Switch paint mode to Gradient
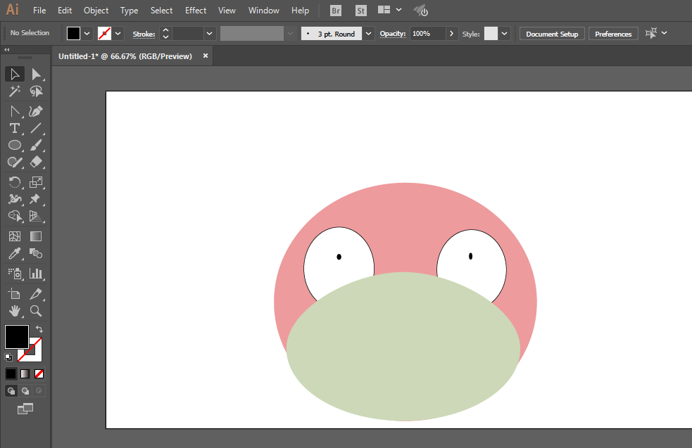Screen dimensions: 692x448 click(25, 373)
